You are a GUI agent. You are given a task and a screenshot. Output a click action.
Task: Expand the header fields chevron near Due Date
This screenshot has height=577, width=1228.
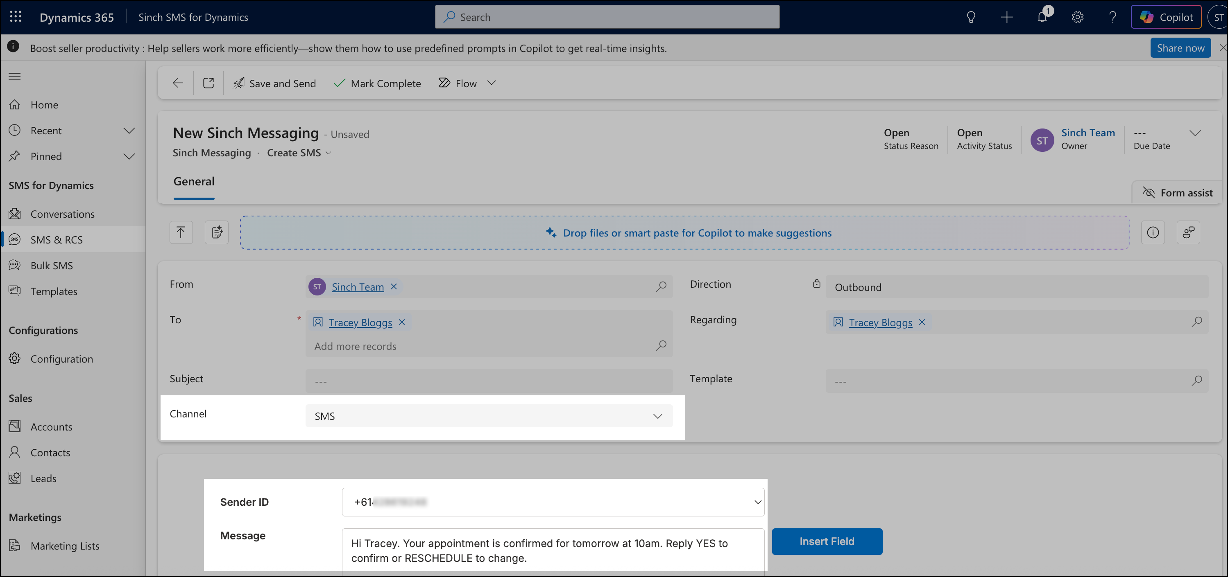tap(1195, 133)
